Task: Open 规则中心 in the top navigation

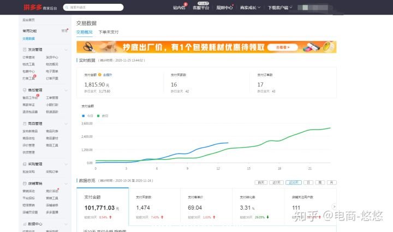Action: [224, 8]
